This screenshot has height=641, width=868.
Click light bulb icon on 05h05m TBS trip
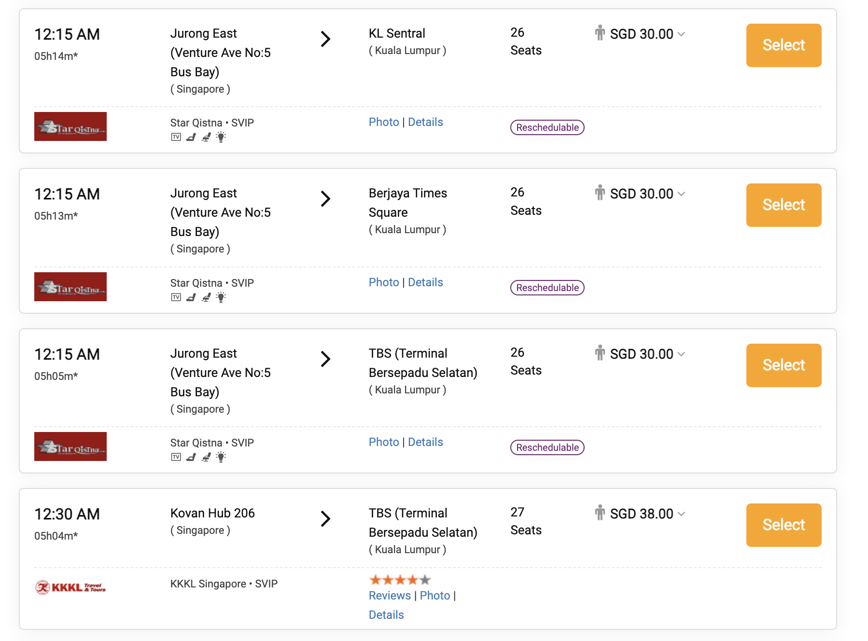point(221,457)
